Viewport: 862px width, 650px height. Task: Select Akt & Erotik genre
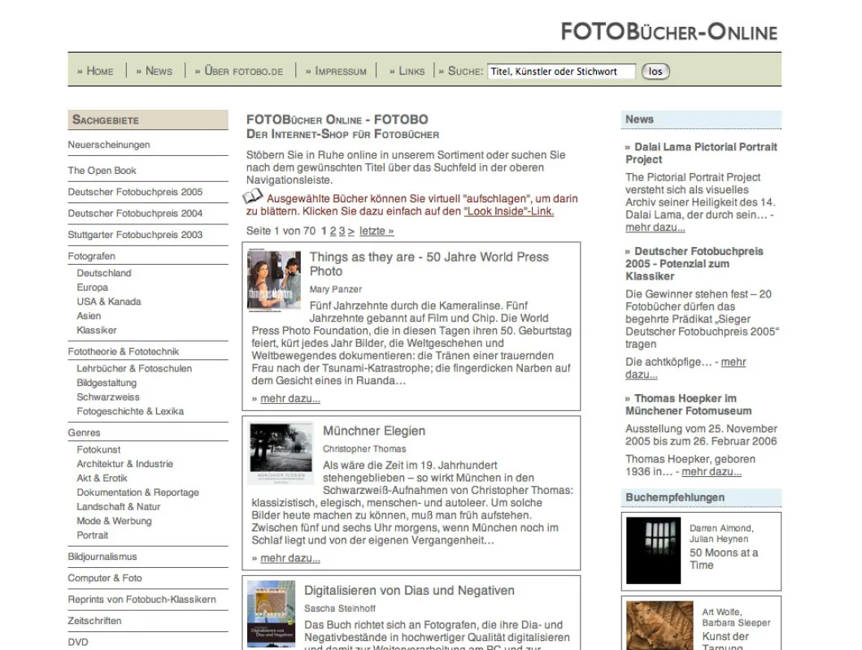pyautogui.click(x=102, y=478)
